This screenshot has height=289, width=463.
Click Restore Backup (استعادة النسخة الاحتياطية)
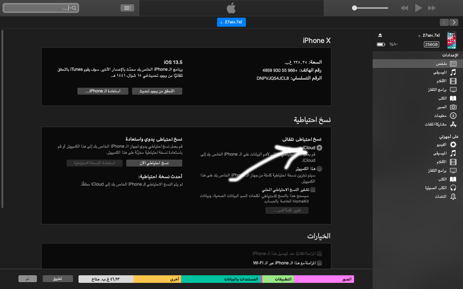(x=94, y=163)
